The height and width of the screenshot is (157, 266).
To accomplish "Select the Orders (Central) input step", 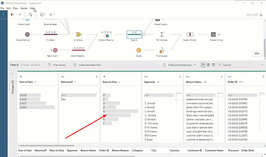I will (x=27, y=34).
